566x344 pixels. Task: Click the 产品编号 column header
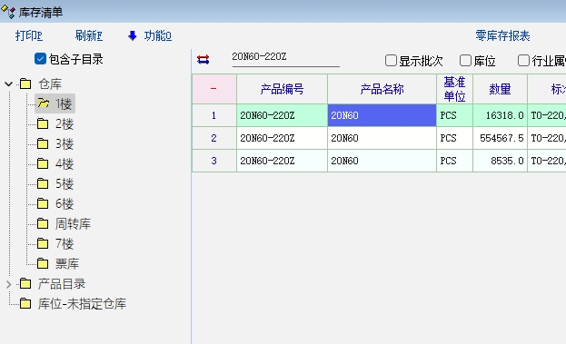pyautogui.click(x=282, y=89)
